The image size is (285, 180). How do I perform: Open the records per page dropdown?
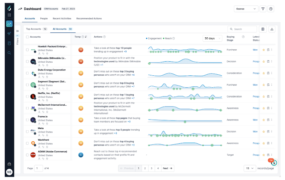pyautogui.click(x=250, y=168)
